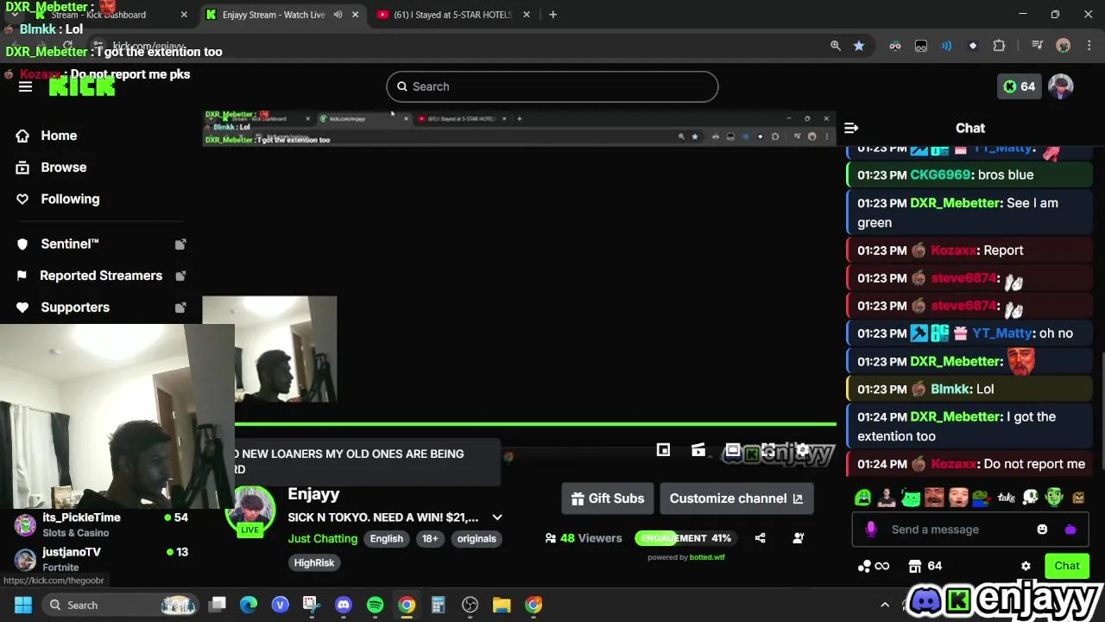Open a new browser tab
The width and height of the screenshot is (1105, 622).
click(552, 15)
